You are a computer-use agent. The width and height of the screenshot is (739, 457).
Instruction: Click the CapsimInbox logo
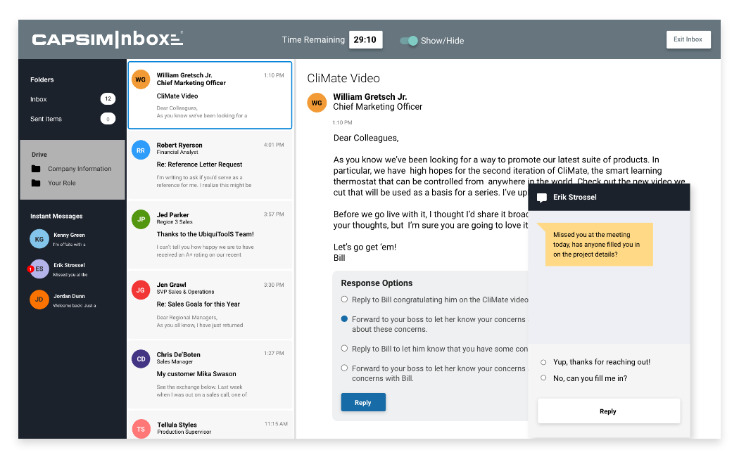pyautogui.click(x=108, y=39)
